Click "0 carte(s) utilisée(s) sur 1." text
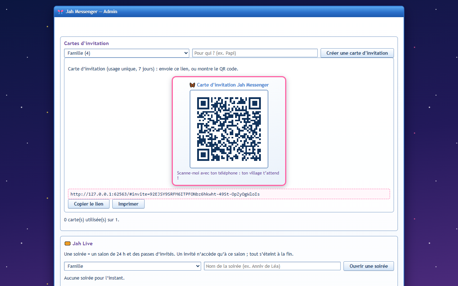 click(92, 220)
